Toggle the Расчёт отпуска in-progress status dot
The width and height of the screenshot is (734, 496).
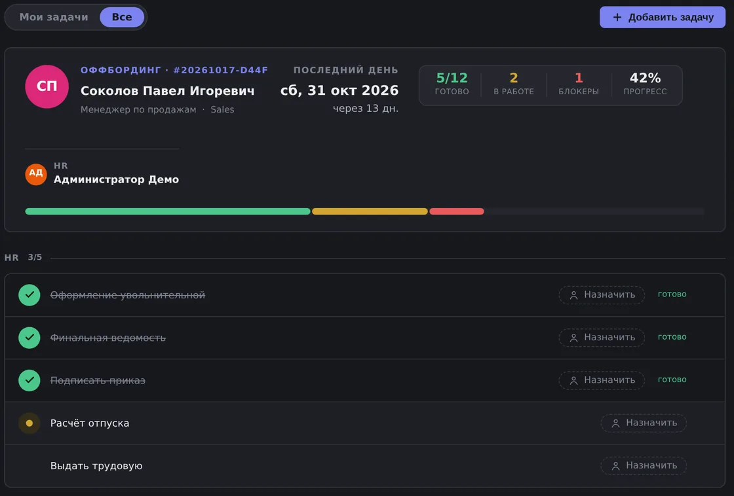pos(29,423)
